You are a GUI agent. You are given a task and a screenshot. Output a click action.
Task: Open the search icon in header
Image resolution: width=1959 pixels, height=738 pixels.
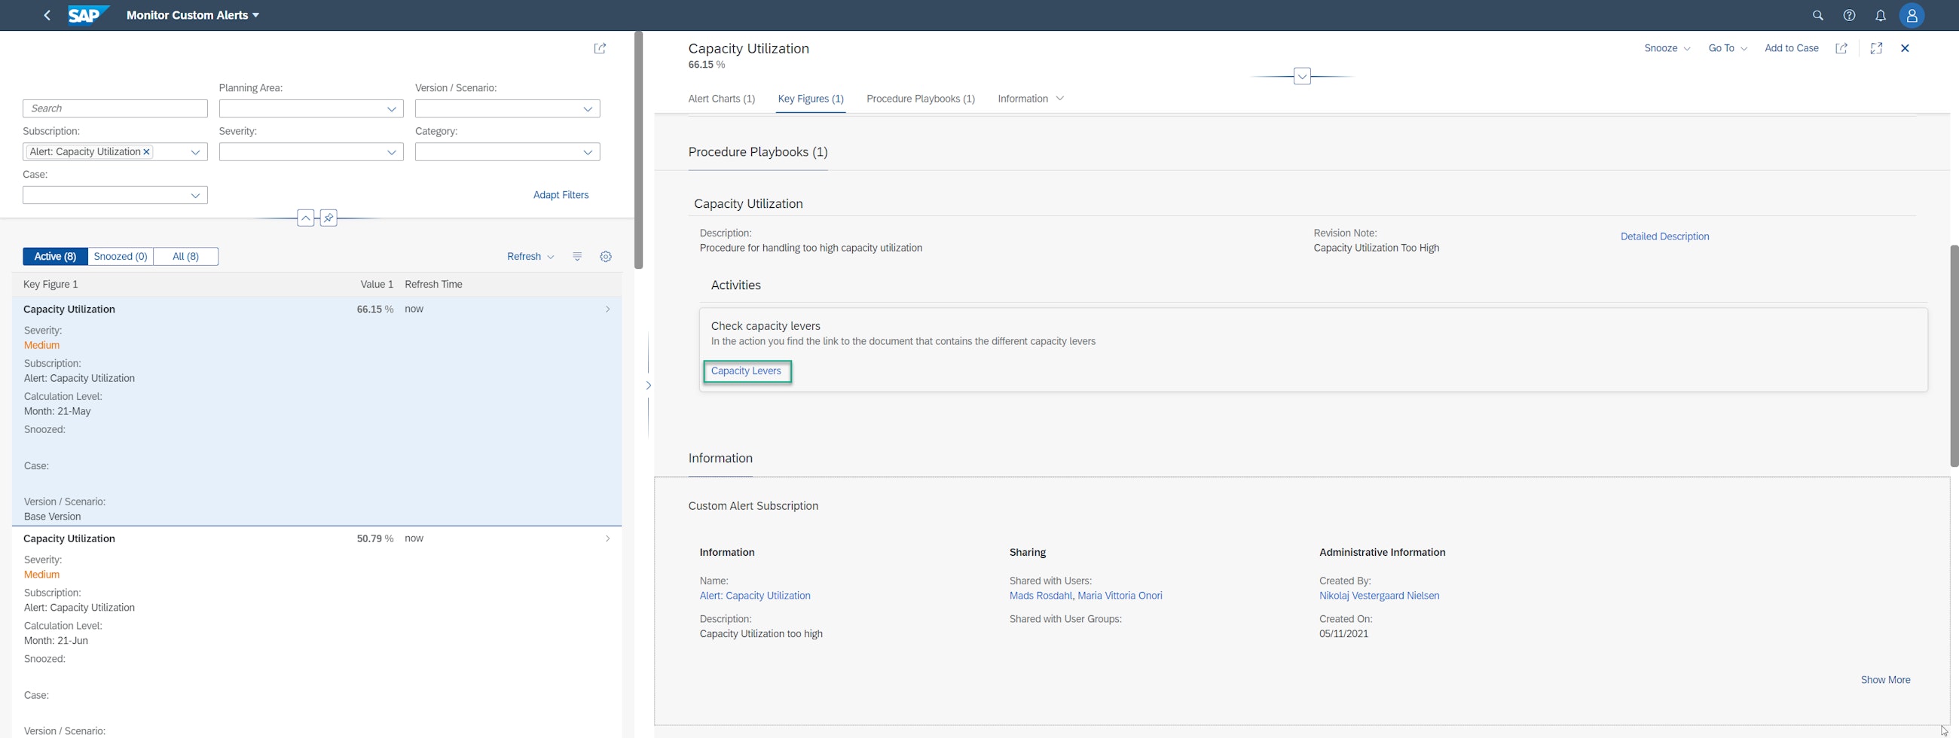(x=1817, y=15)
